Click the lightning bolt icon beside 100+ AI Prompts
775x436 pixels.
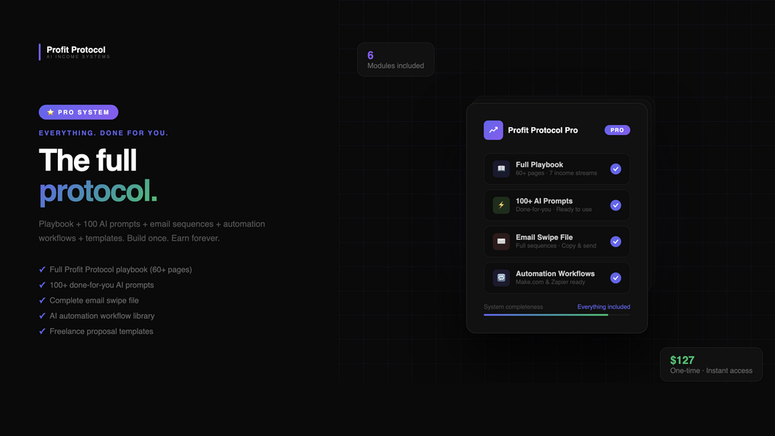tap(501, 205)
